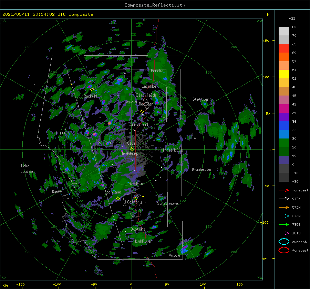Select the yellow 54-51 dBZ color swatch
This screenshot has height=289, width=310.
pos(284,74)
